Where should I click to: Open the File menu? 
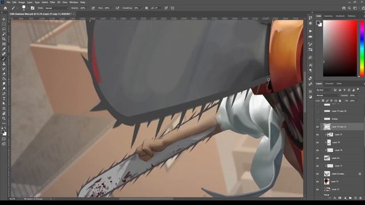(9, 2)
